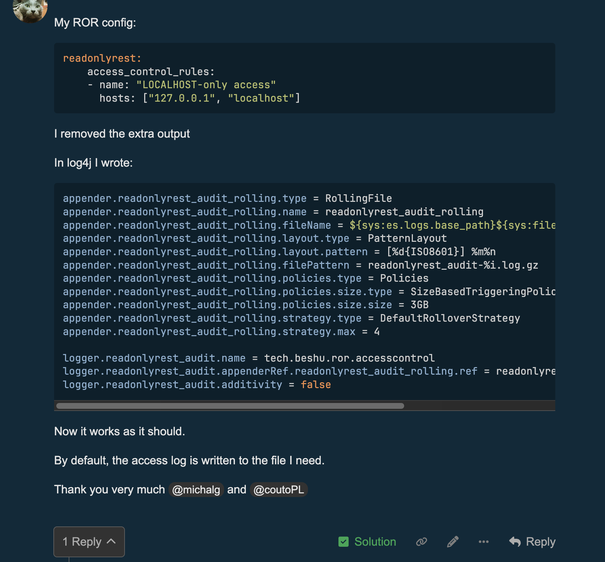Image resolution: width=605 pixels, height=562 pixels.
Task: Click the readonlyrest: key in the config
Action: 102,58
